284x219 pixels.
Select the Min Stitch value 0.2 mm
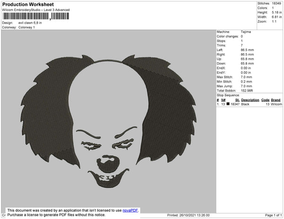pyautogui.click(x=246, y=82)
